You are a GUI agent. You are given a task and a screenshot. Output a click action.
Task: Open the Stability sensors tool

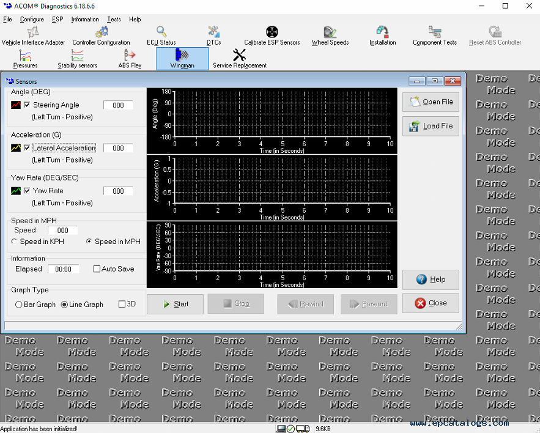click(x=78, y=59)
